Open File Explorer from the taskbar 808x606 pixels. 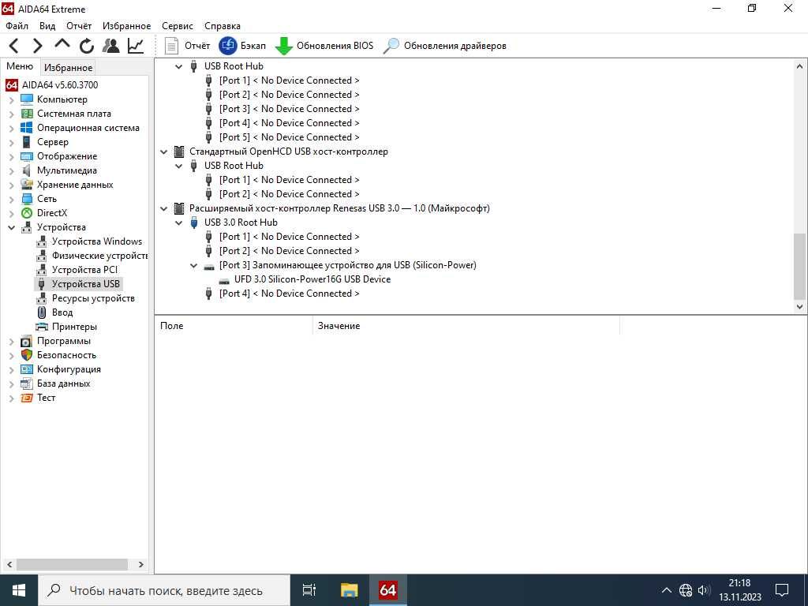[x=349, y=590]
